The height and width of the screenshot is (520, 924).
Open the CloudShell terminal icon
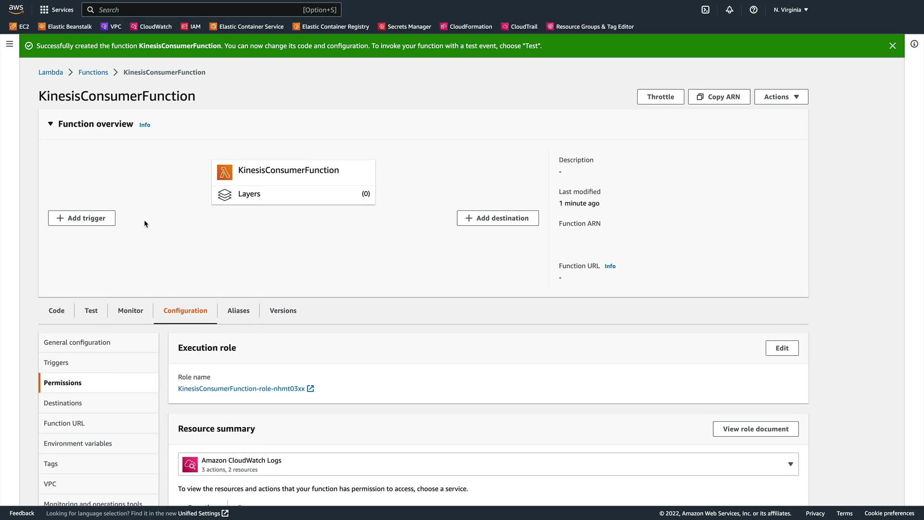[x=706, y=10]
